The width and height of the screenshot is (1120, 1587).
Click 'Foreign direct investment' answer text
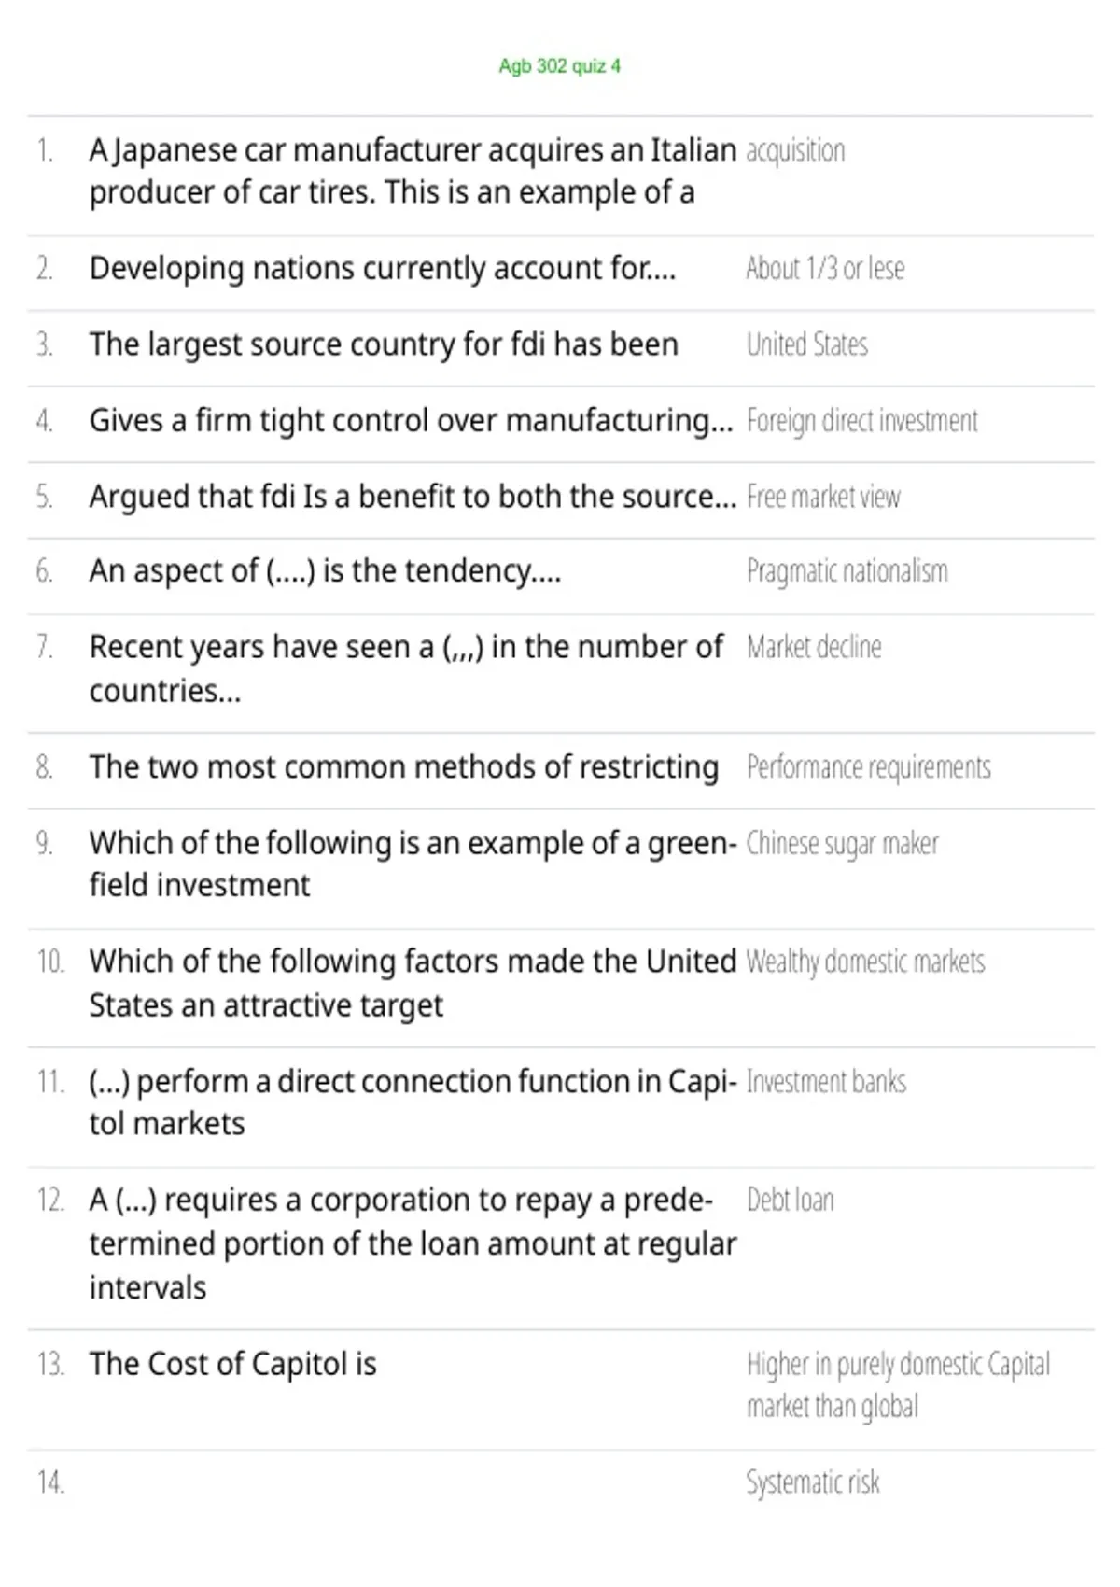tap(861, 421)
